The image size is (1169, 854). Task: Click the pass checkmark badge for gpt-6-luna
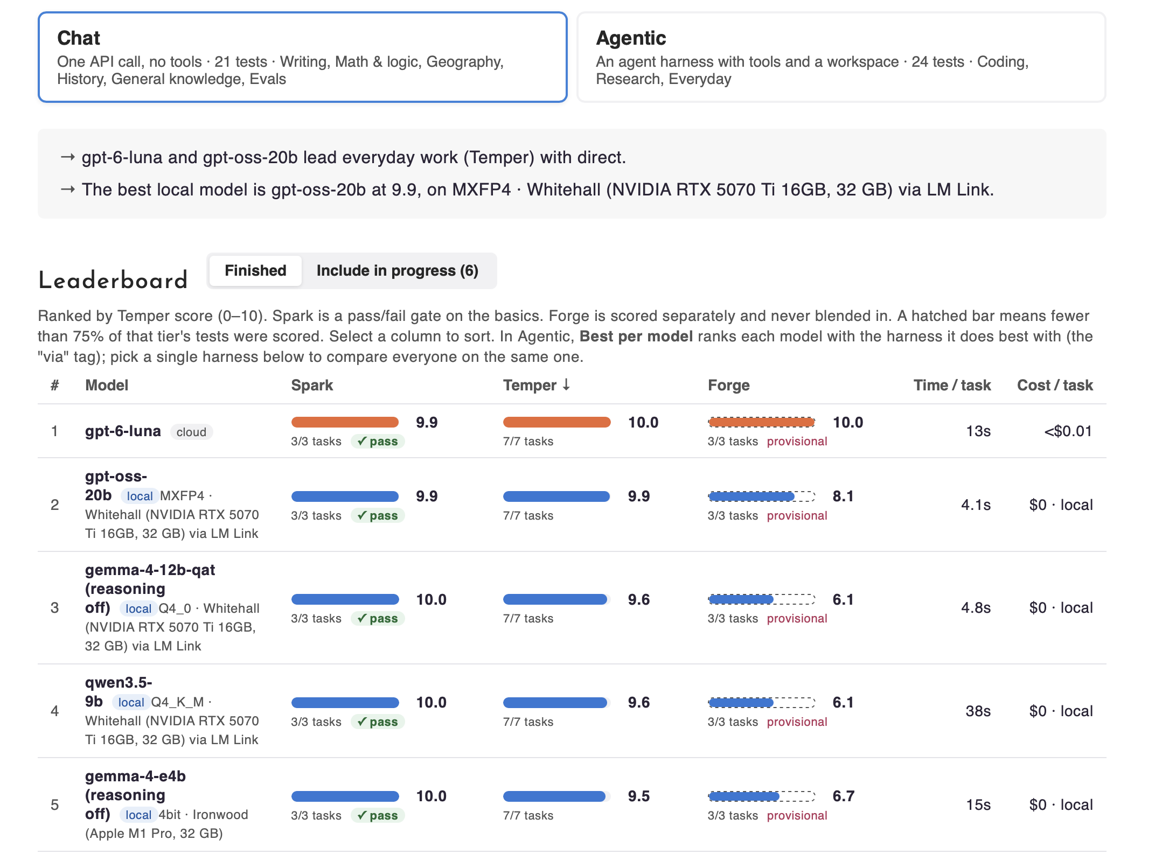378,442
